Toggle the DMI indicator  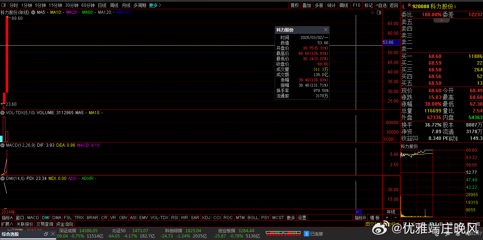[x=46, y=218]
